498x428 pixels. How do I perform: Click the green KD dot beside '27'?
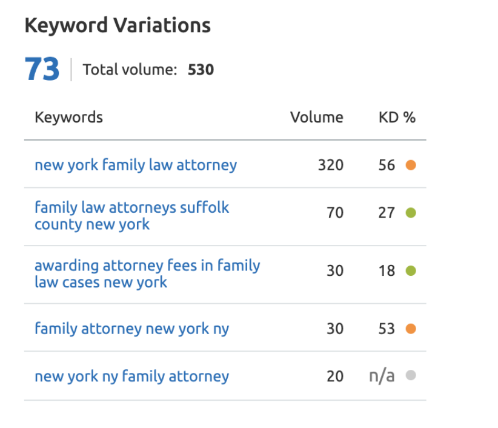(411, 212)
